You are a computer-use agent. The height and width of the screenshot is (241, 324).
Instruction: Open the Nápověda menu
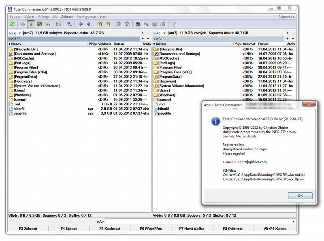coord(286,17)
